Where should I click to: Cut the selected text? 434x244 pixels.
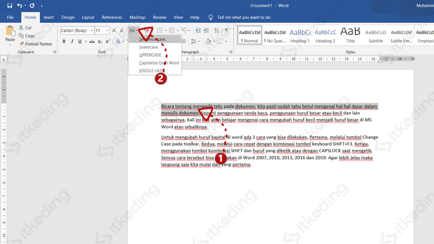pyautogui.click(x=25, y=28)
